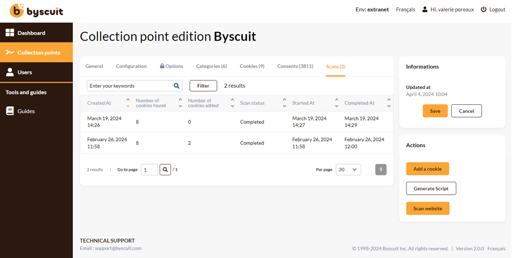Open the Consents (3811) tab
This screenshot has height=258, width=513.
coord(295,66)
